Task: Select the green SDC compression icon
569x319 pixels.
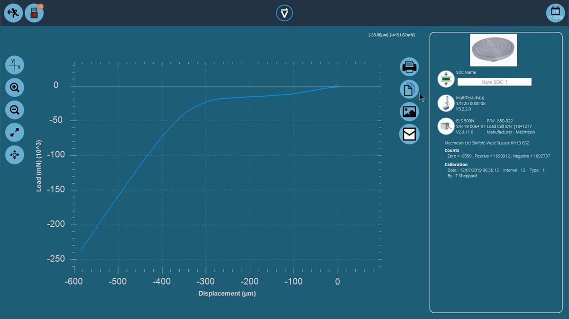Action: pyautogui.click(x=446, y=79)
